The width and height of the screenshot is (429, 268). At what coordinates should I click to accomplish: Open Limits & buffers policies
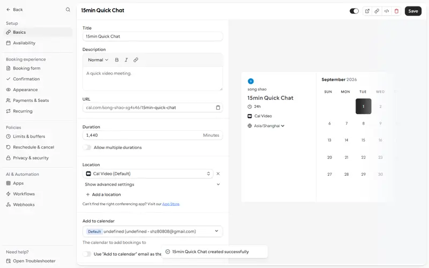pos(38,137)
